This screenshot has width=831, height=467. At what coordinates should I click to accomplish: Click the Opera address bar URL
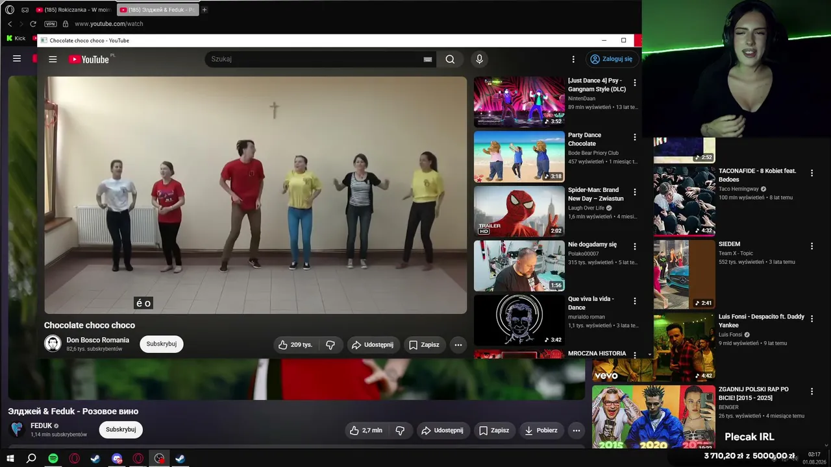tap(109, 24)
